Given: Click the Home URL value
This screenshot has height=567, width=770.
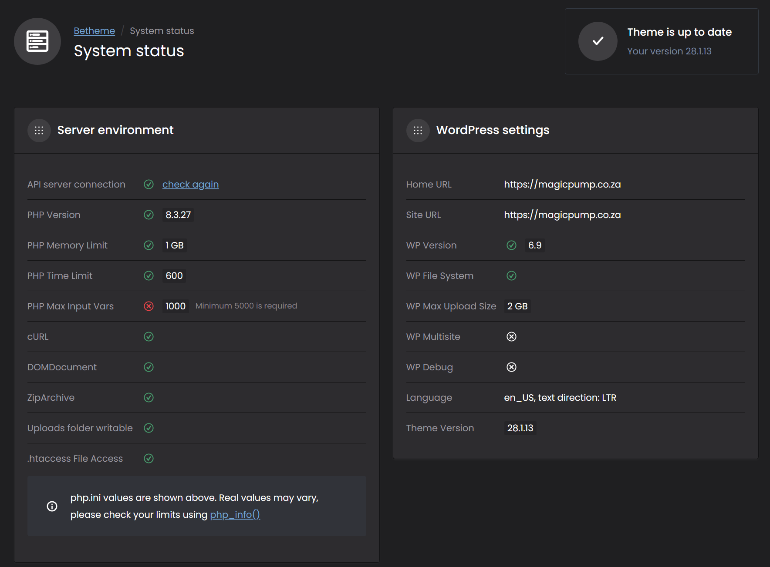Looking at the screenshot, I should pos(562,185).
